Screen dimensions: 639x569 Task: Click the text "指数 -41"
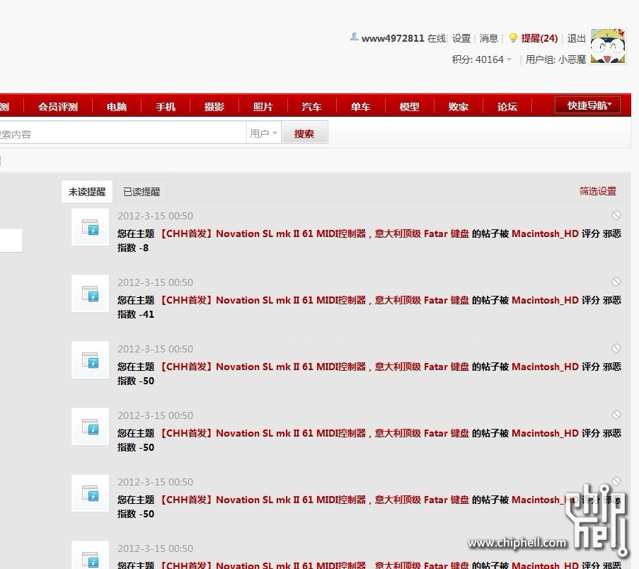[136, 314]
